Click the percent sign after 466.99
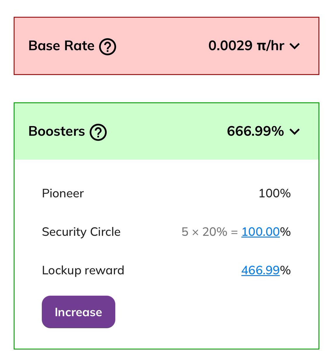This screenshot has width=333, height=351. [285, 270]
